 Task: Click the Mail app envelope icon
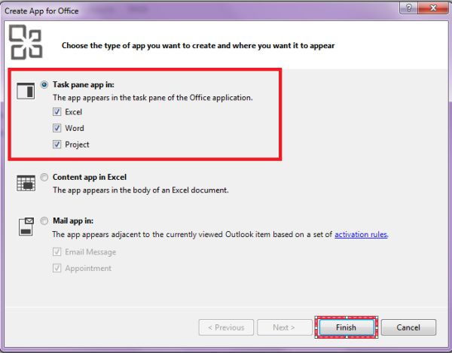coord(26,227)
